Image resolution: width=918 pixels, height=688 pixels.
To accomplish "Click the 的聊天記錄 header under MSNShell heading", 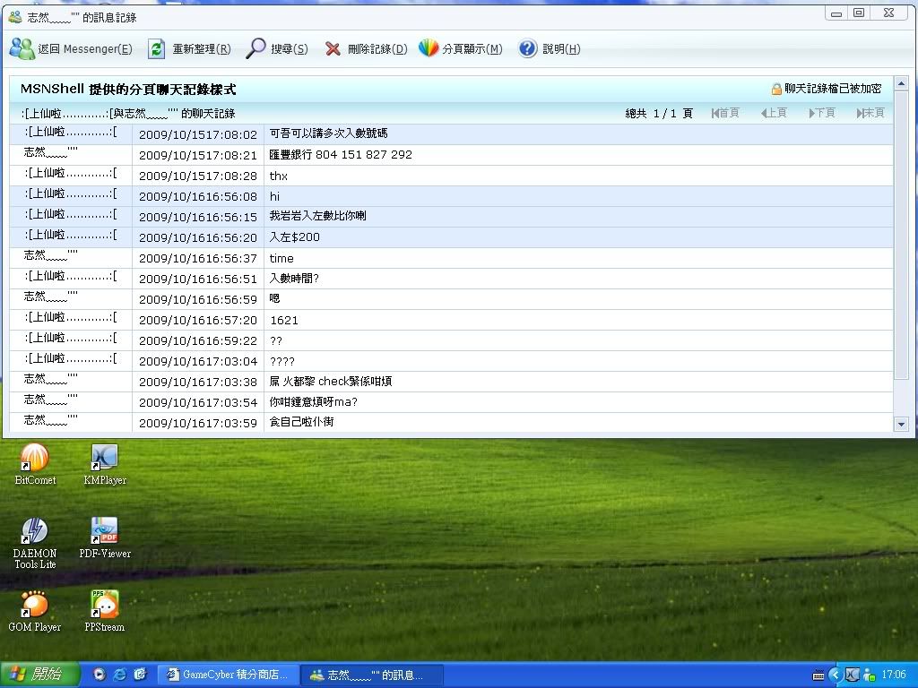I will click(128, 113).
